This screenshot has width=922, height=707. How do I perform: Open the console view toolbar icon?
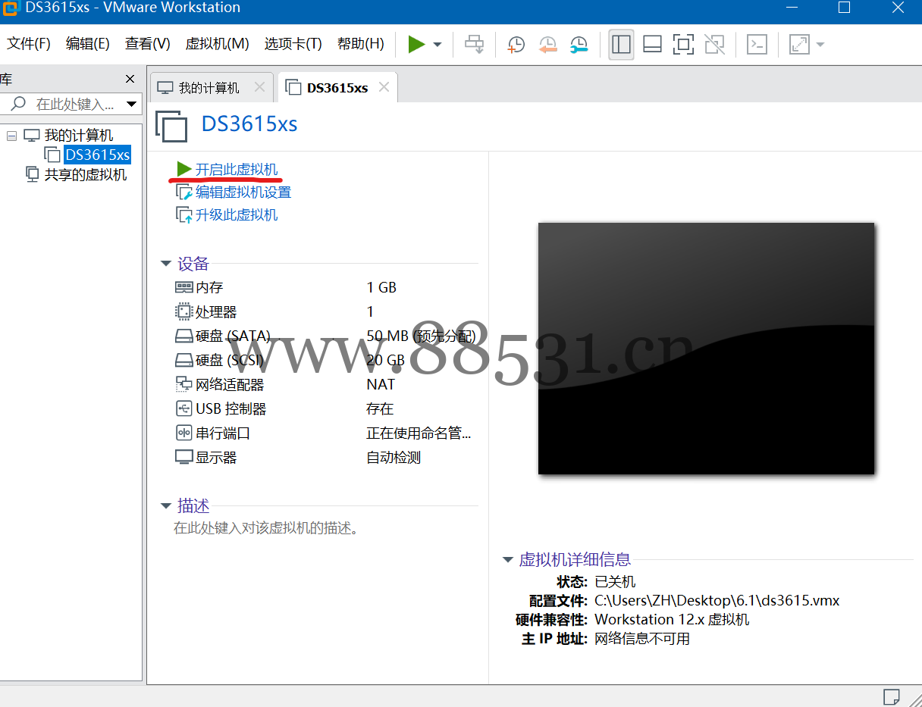[757, 44]
